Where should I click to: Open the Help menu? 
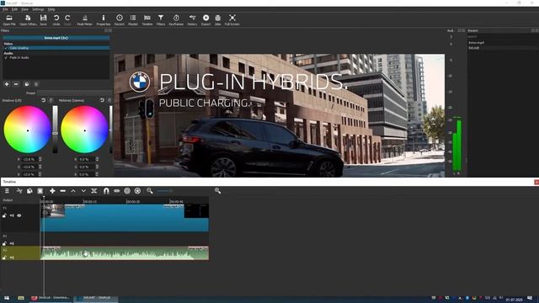[x=51, y=9]
